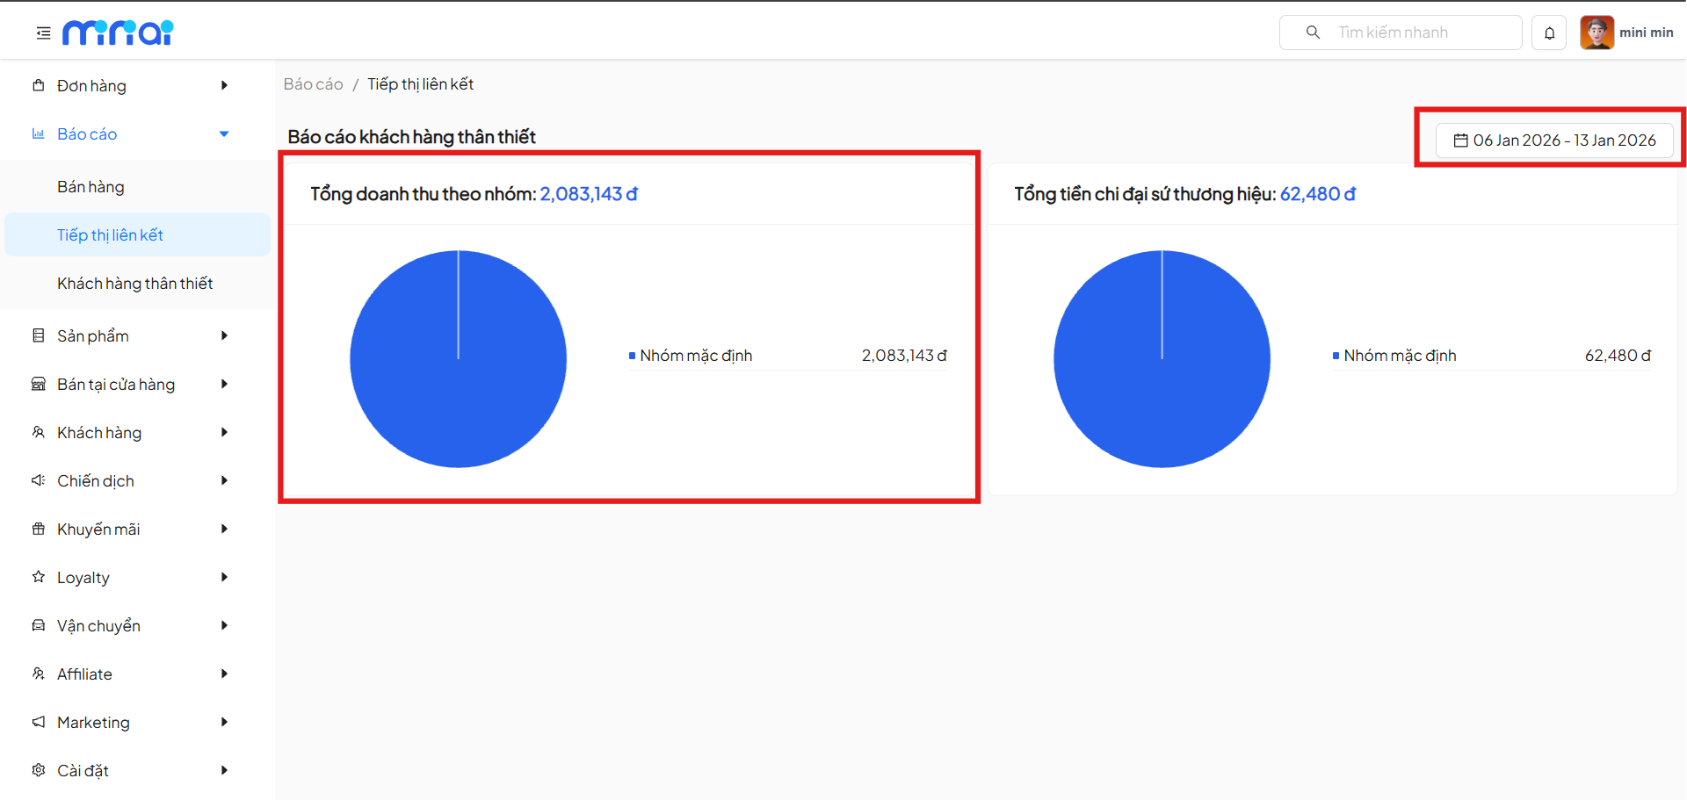
Task: Collapse the sidebar with the hamburger icon
Action: click(x=43, y=33)
